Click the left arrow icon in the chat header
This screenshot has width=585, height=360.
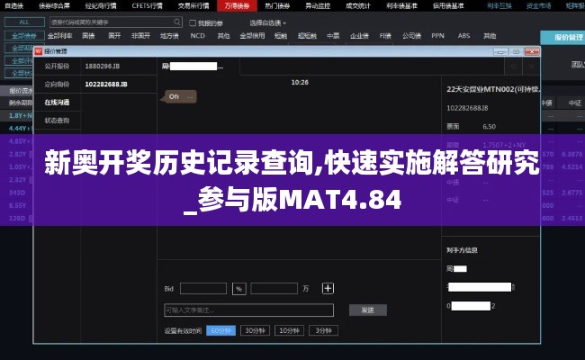513,67
